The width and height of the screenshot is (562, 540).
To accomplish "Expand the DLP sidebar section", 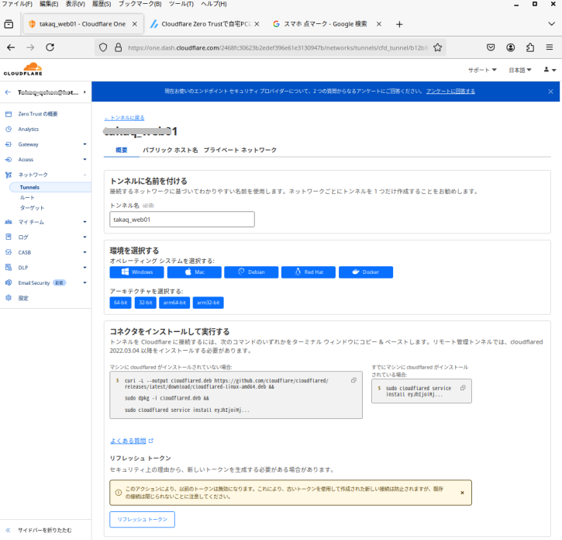I will tap(84, 268).
